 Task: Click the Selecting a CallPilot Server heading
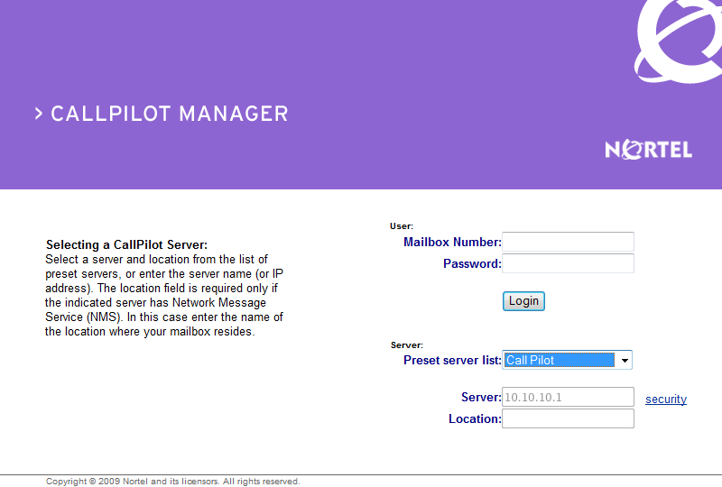click(126, 245)
